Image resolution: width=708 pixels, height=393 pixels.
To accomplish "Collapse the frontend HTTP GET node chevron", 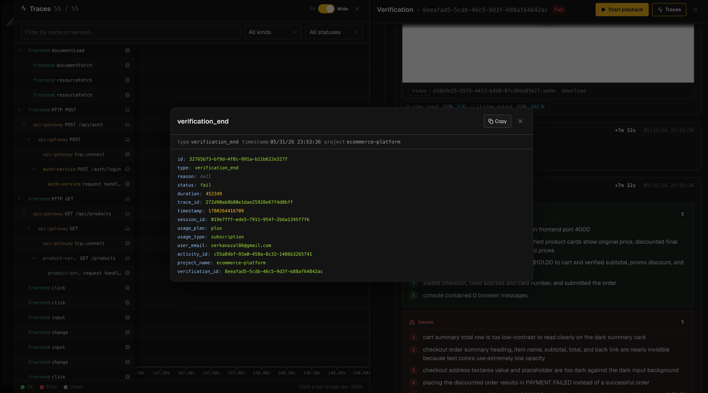I will point(19,199).
